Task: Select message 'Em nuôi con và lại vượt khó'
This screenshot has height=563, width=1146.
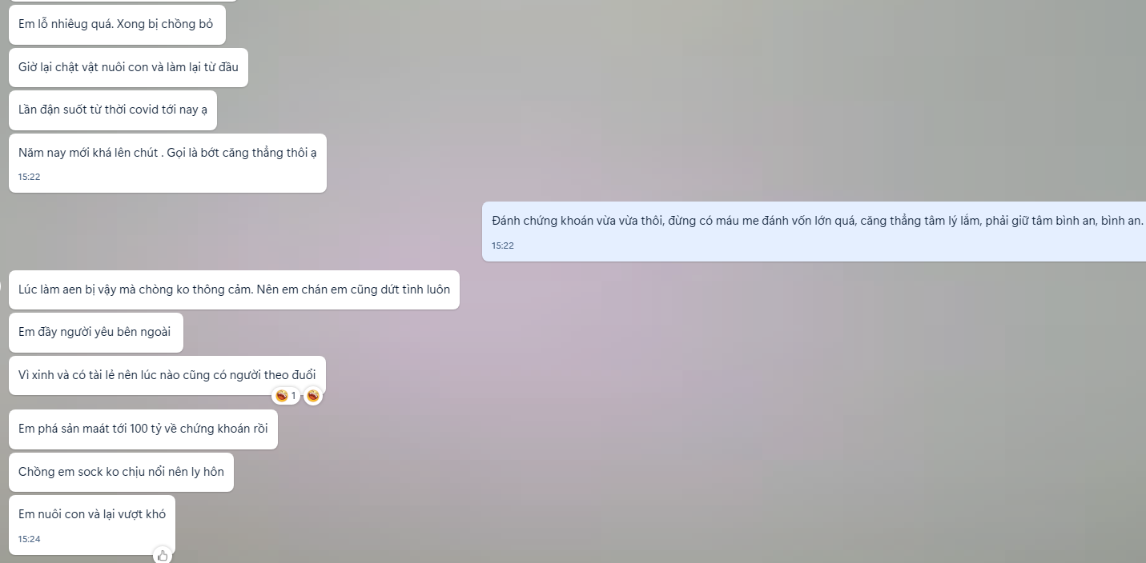Action: click(x=92, y=525)
